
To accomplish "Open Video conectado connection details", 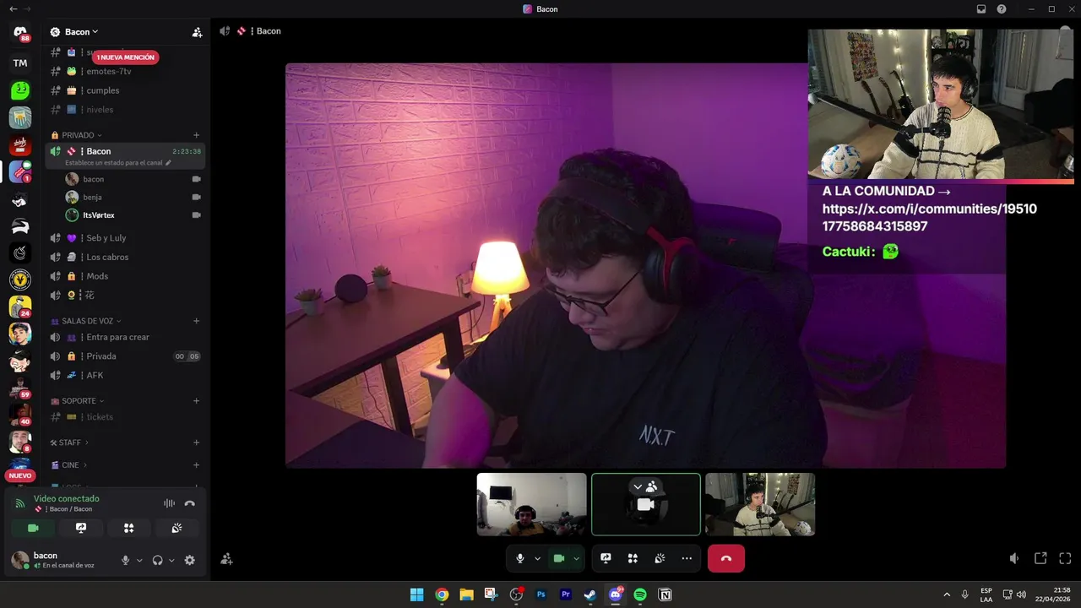I will [x=66, y=499].
